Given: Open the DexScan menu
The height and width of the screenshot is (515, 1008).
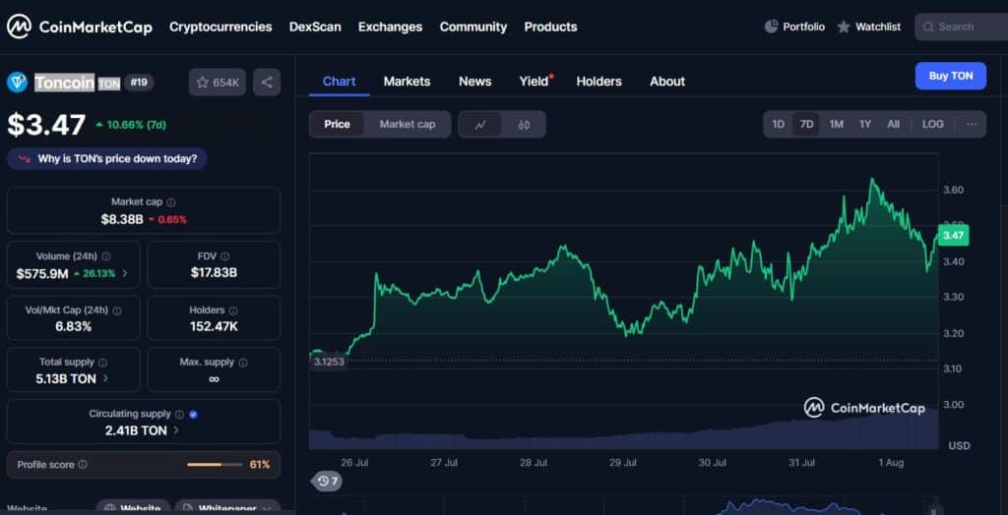Looking at the screenshot, I should (x=315, y=27).
